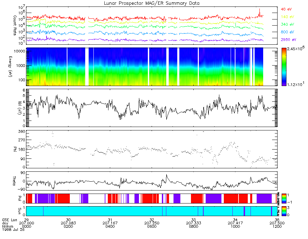Click the 'Lunar Prospector MAG/ER Summary Data' title

(152, 3)
